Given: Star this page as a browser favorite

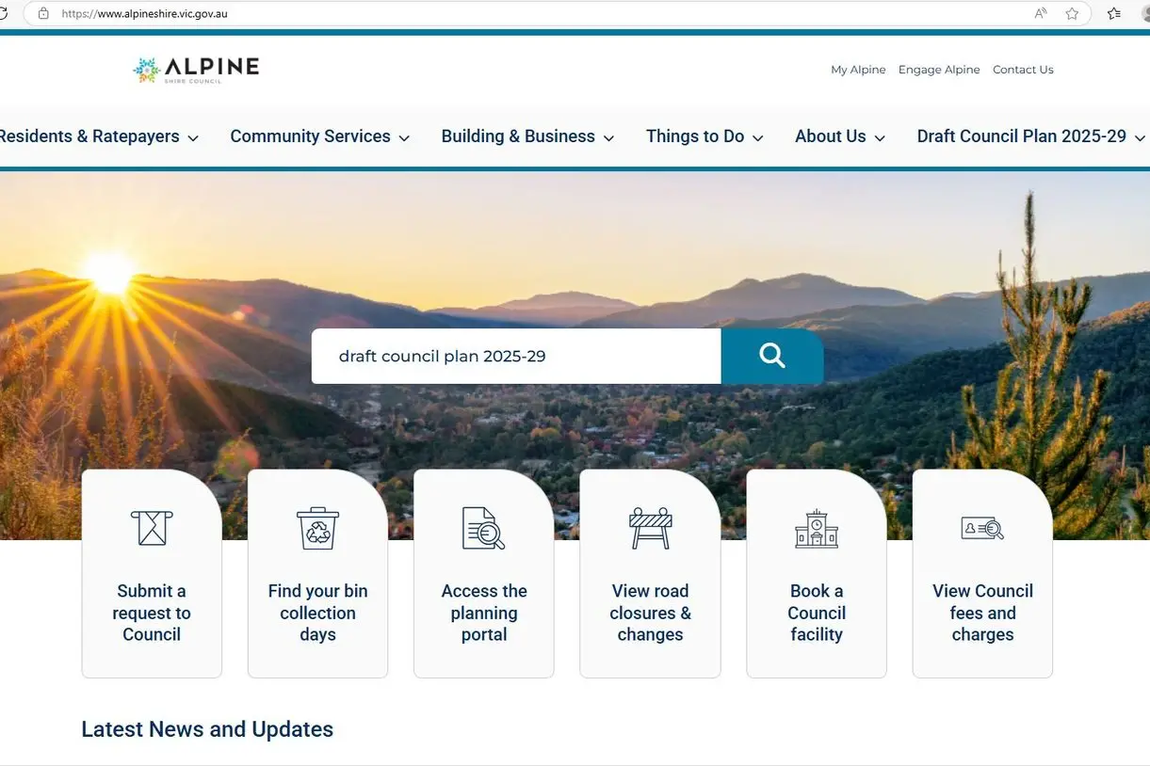Looking at the screenshot, I should 1072,14.
